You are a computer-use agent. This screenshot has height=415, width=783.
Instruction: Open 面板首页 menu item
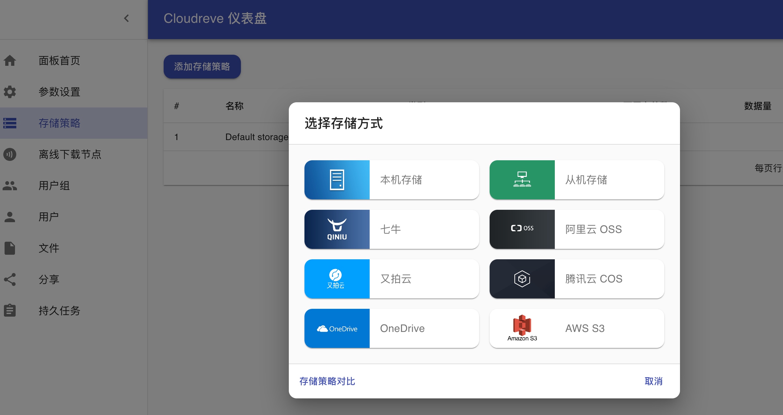pos(74,61)
